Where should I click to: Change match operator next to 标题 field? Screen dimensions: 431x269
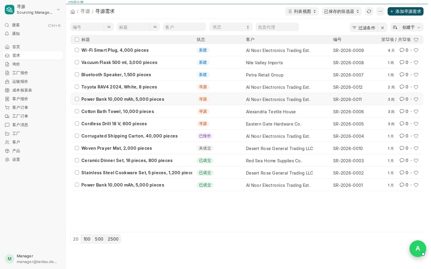click(155, 27)
